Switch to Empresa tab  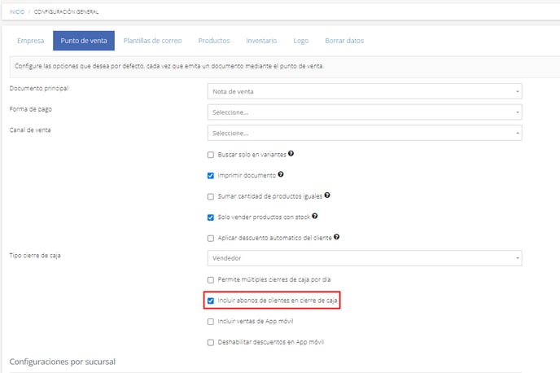(31, 41)
